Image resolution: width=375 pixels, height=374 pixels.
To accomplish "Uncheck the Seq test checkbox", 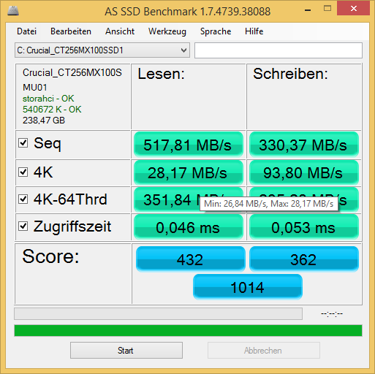I will [x=23, y=143].
